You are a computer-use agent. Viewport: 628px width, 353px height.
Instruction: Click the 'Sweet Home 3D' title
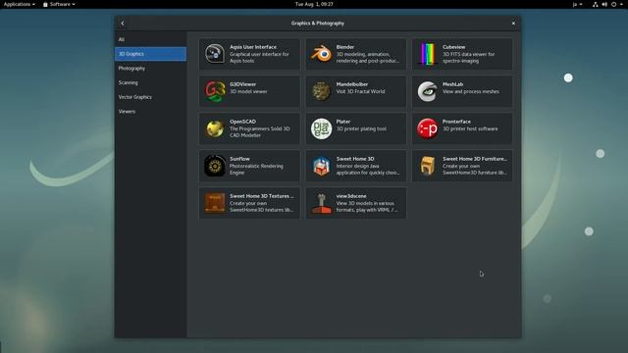(355, 159)
